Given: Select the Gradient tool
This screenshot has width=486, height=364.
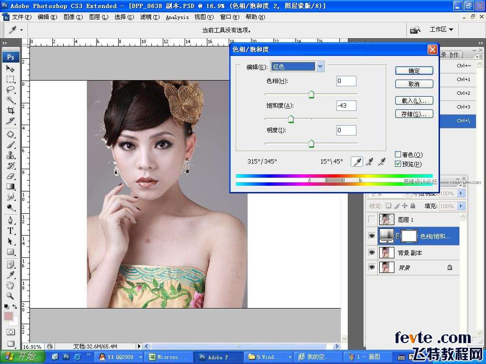Looking at the screenshot, I should [x=10, y=186].
